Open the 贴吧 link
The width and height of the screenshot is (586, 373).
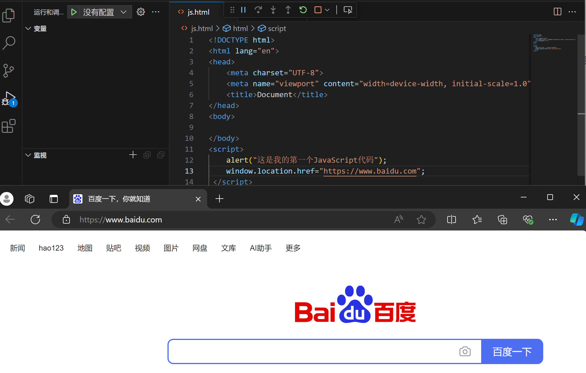tap(114, 248)
